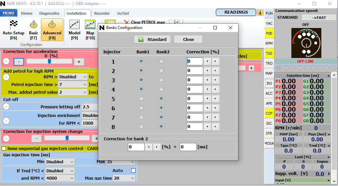Click the round toggle beside Cut-off pressure
The width and height of the screenshot is (338, 186).
coord(6,106)
